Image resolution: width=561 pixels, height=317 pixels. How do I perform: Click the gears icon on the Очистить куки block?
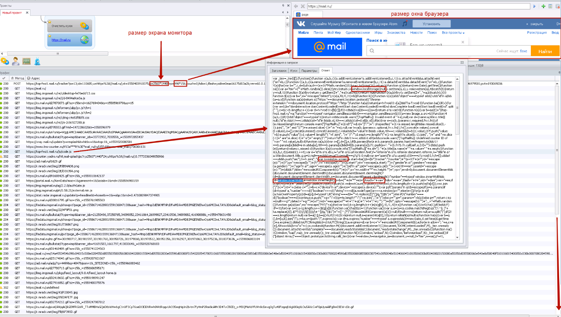84,26
